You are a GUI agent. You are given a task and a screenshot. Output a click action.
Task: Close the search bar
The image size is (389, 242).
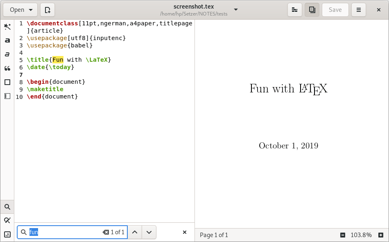coord(185,232)
